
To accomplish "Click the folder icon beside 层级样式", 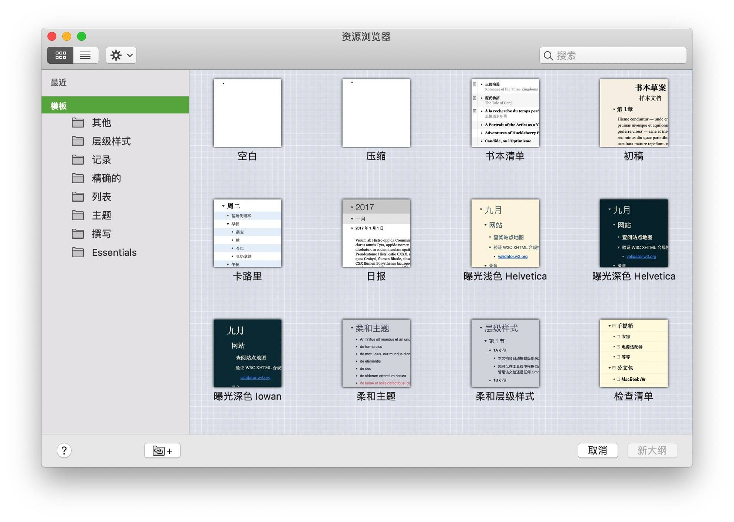I will (78, 141).
